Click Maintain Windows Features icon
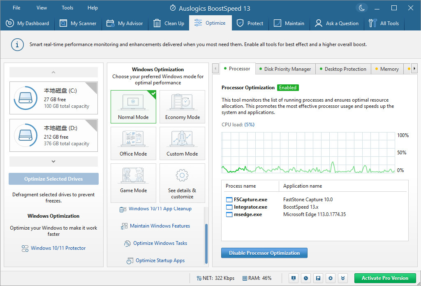The image size is (421, 286). 124,226
